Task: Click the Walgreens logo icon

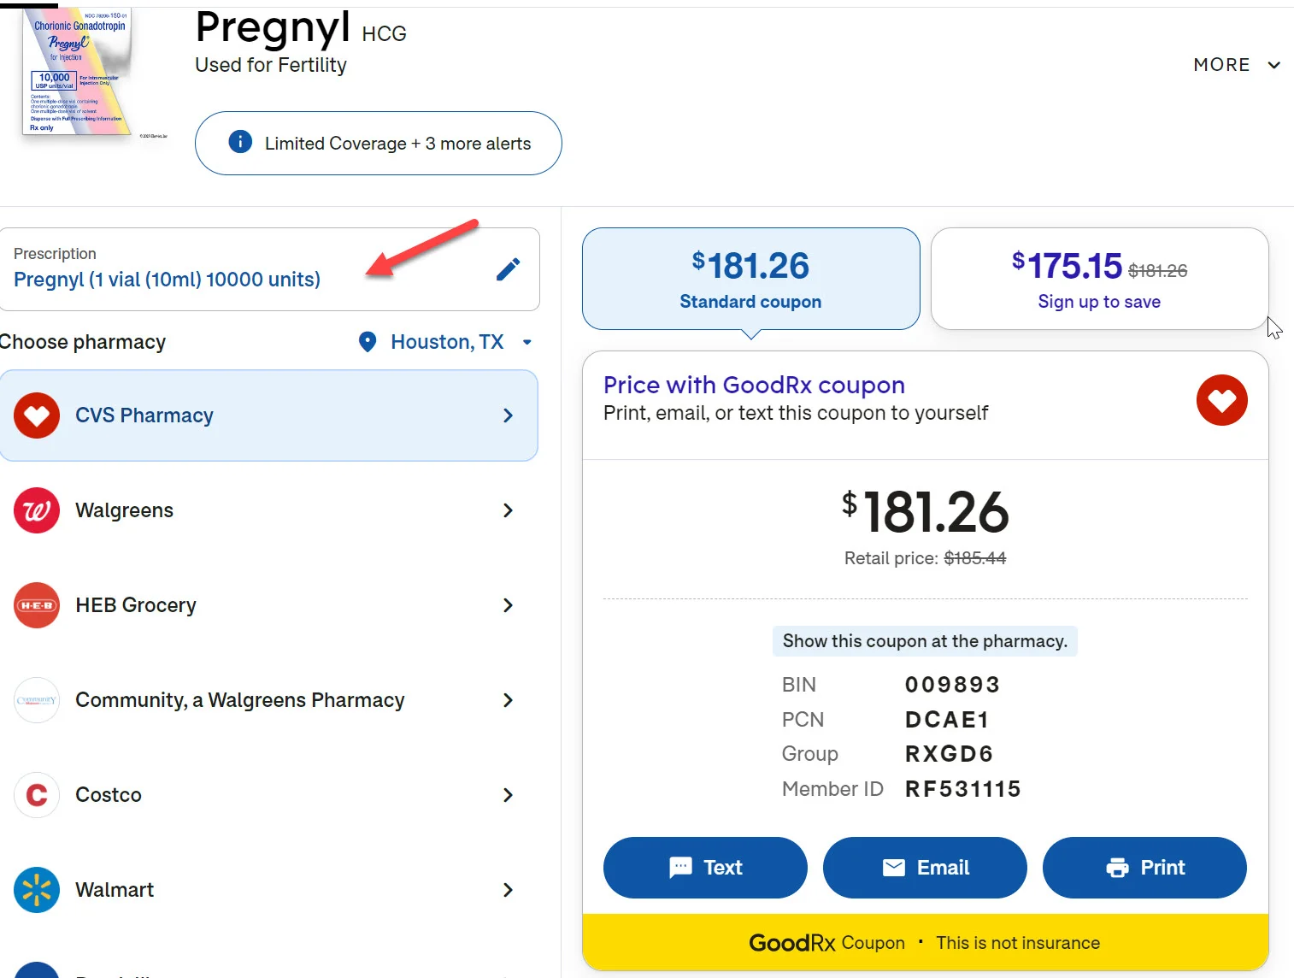Action: tap(37, 510)
